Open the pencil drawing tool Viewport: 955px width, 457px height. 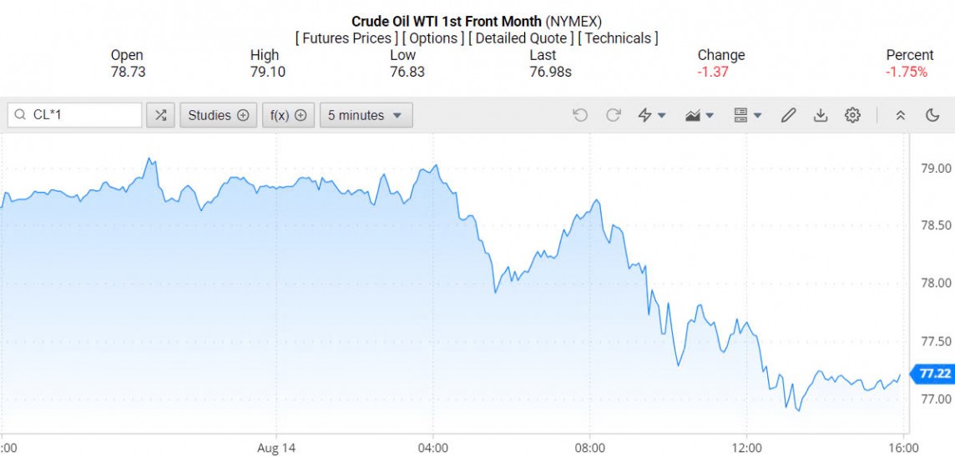(788, 115)
